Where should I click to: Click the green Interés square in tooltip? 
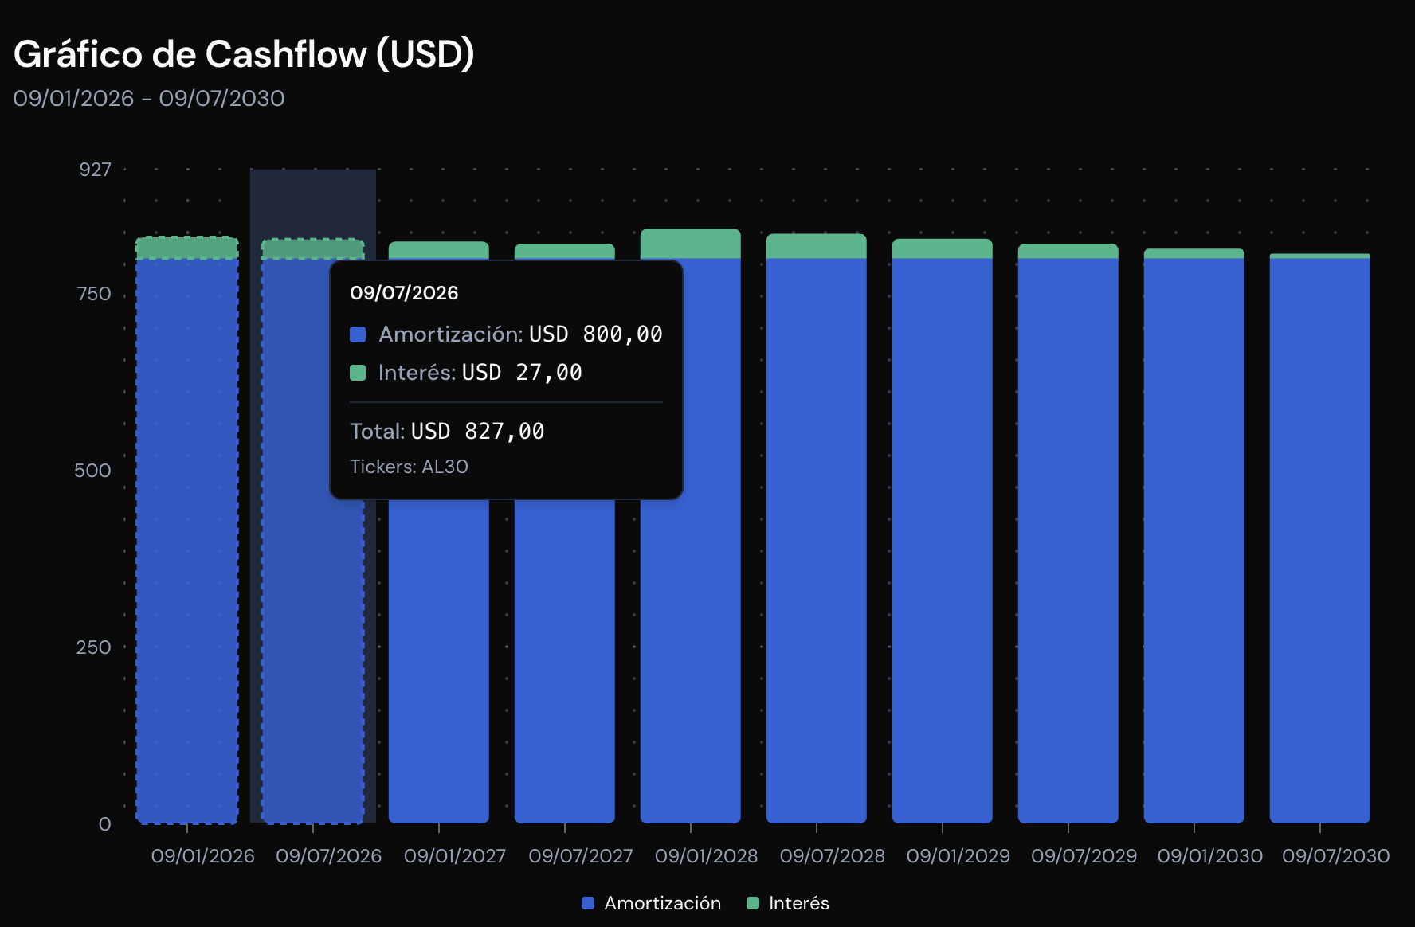358,373
